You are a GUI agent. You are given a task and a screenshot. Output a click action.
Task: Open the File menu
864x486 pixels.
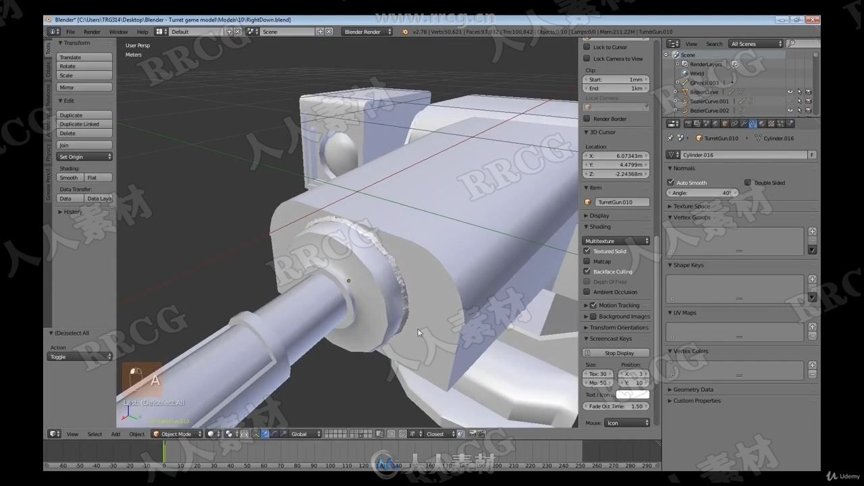coord(70,32)
